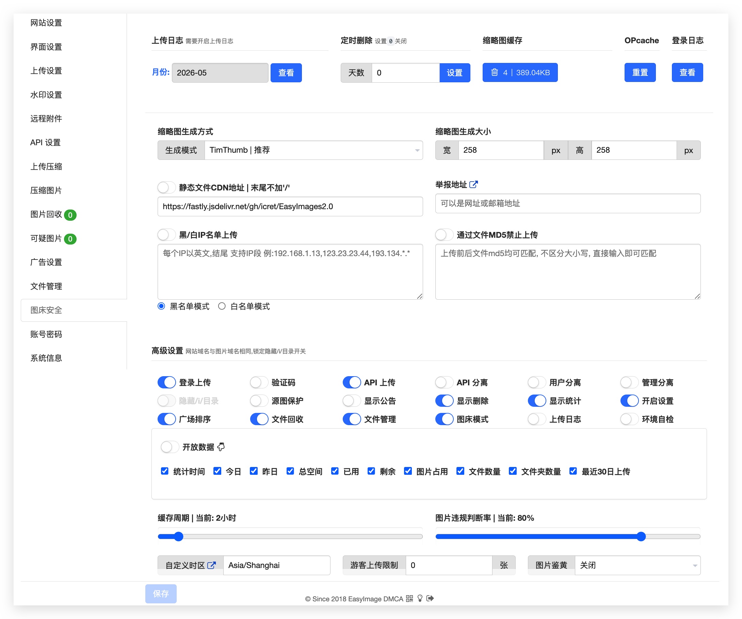Click the 天数 input field

[x=406, y=73]
